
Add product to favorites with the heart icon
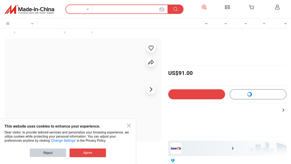pos(151,48)
